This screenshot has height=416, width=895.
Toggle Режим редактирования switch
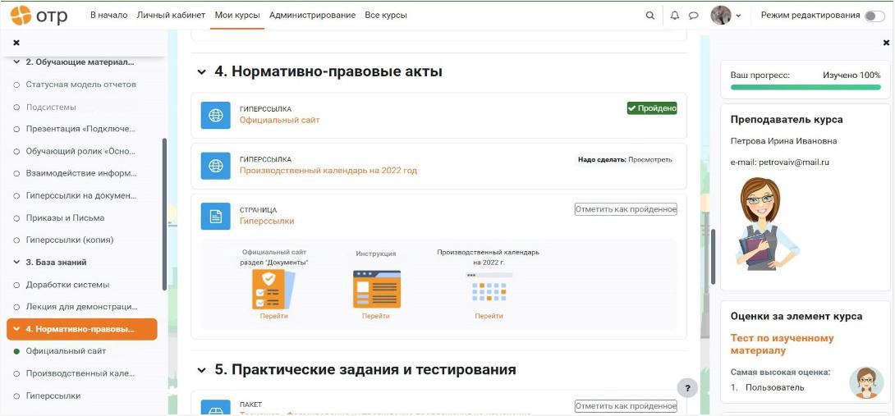(x=874, y=16)
